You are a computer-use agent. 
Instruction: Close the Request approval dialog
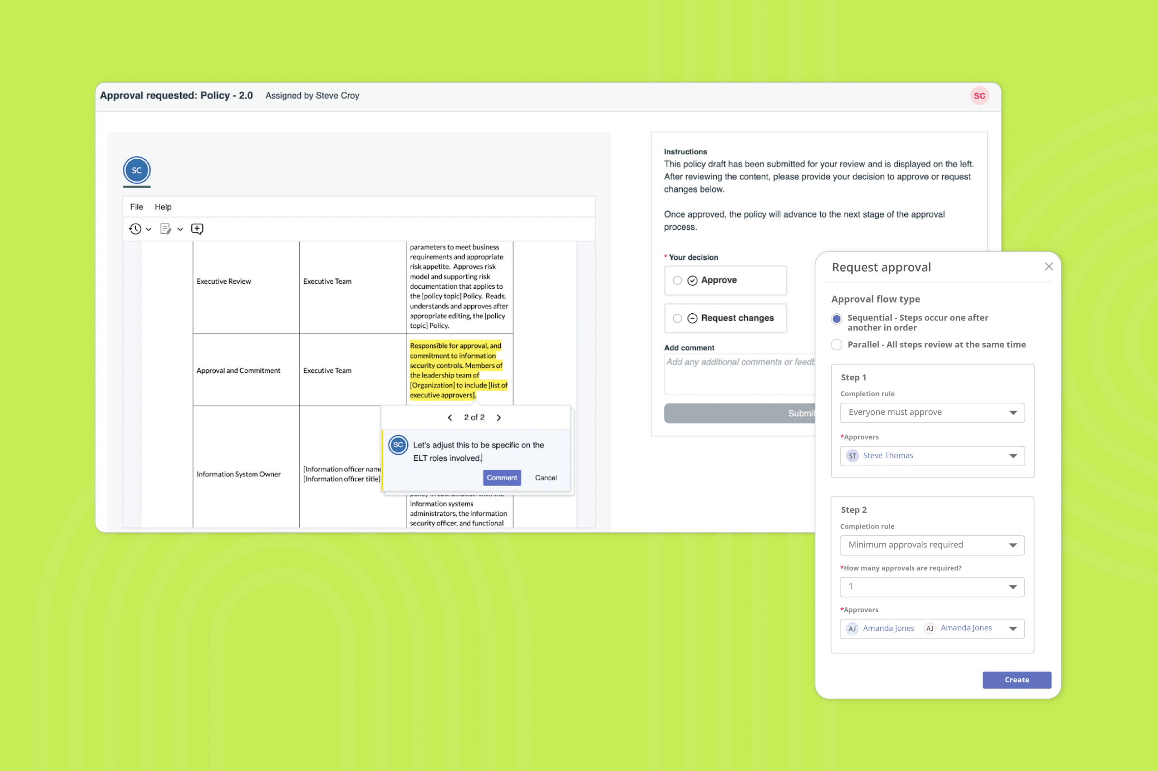tap(1049, 266)
